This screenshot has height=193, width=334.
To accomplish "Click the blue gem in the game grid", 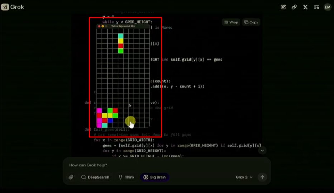I will pos(110,121).
